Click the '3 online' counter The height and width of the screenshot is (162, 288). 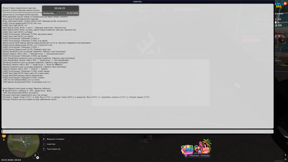tap(279, 13)
